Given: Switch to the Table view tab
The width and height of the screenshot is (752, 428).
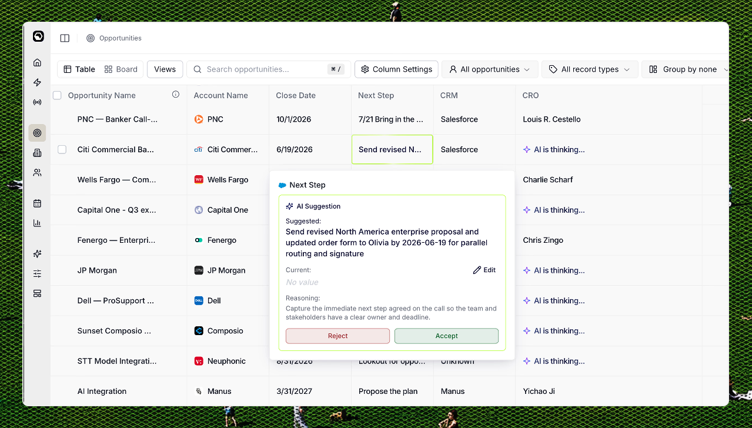Looking at the screenshot, I should click(79, 69).
